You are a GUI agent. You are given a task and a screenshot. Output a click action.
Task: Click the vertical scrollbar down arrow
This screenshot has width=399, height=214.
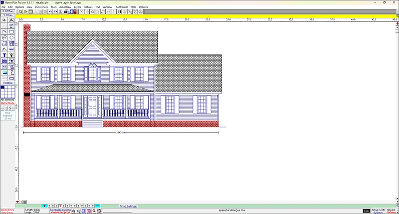tap(398, 199)
